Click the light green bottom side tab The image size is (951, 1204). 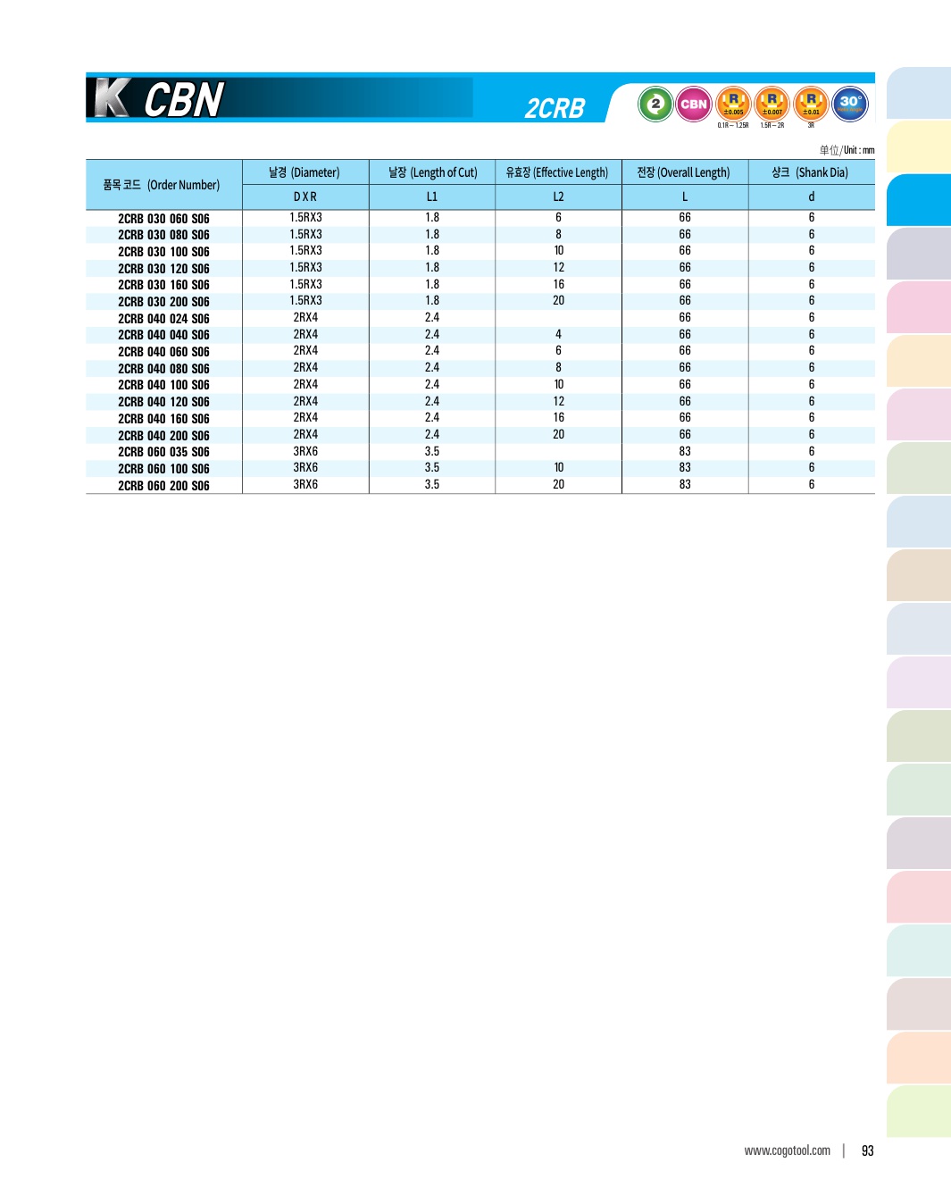[919, 1111]
